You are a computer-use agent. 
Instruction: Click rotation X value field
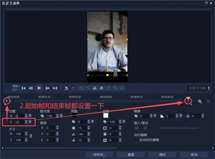[x=51, y=128]
